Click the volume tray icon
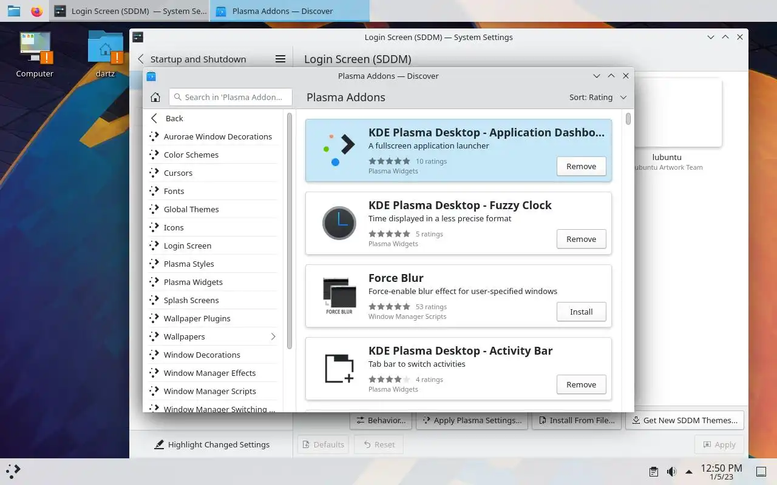 click(671, 472)
